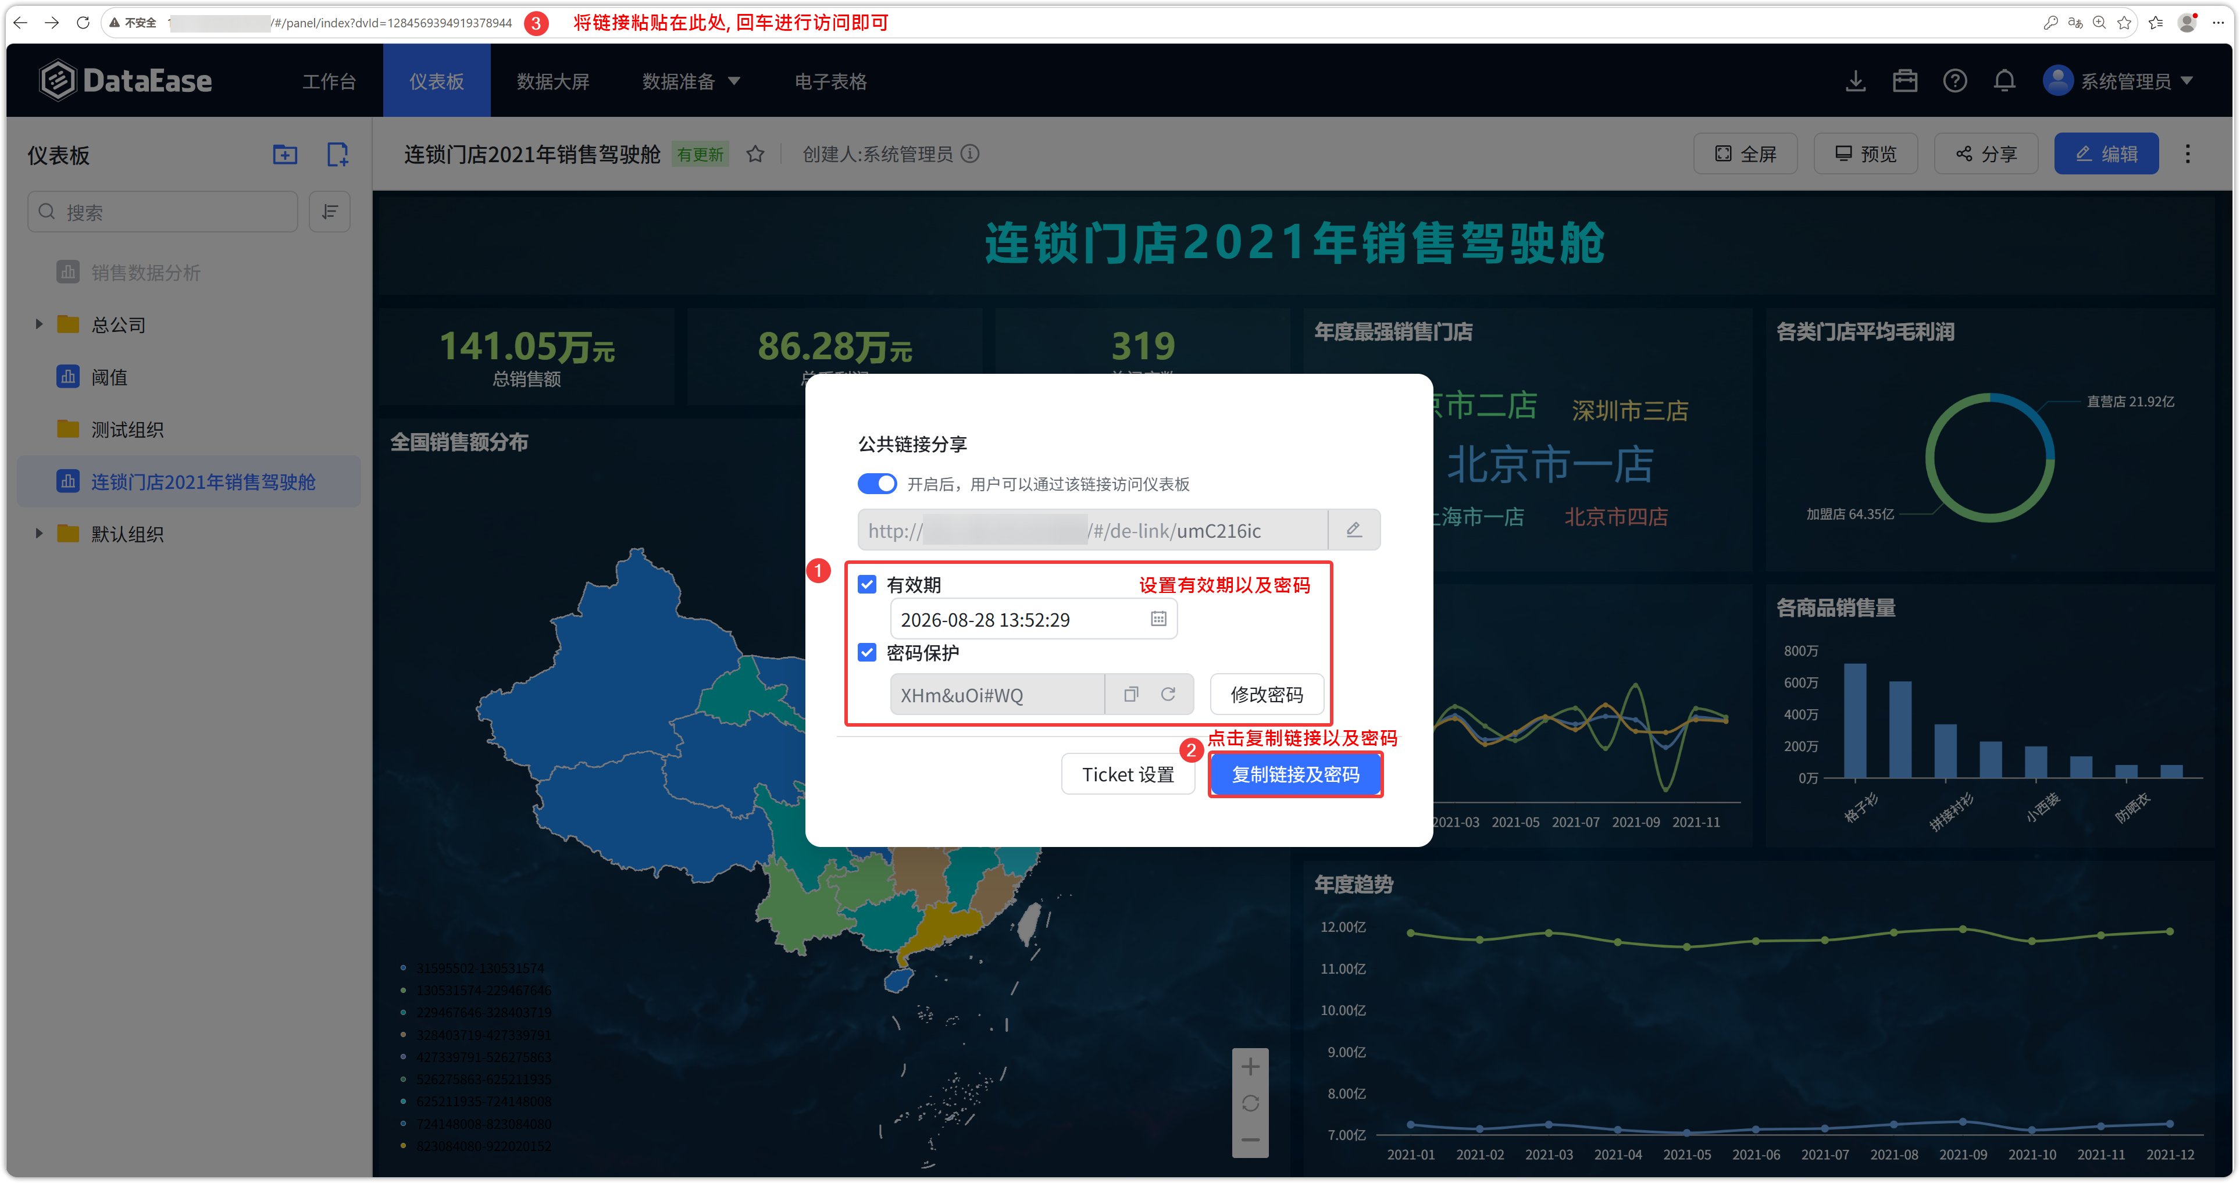Create a new dashboard with plus-page icon

point(337,155)
